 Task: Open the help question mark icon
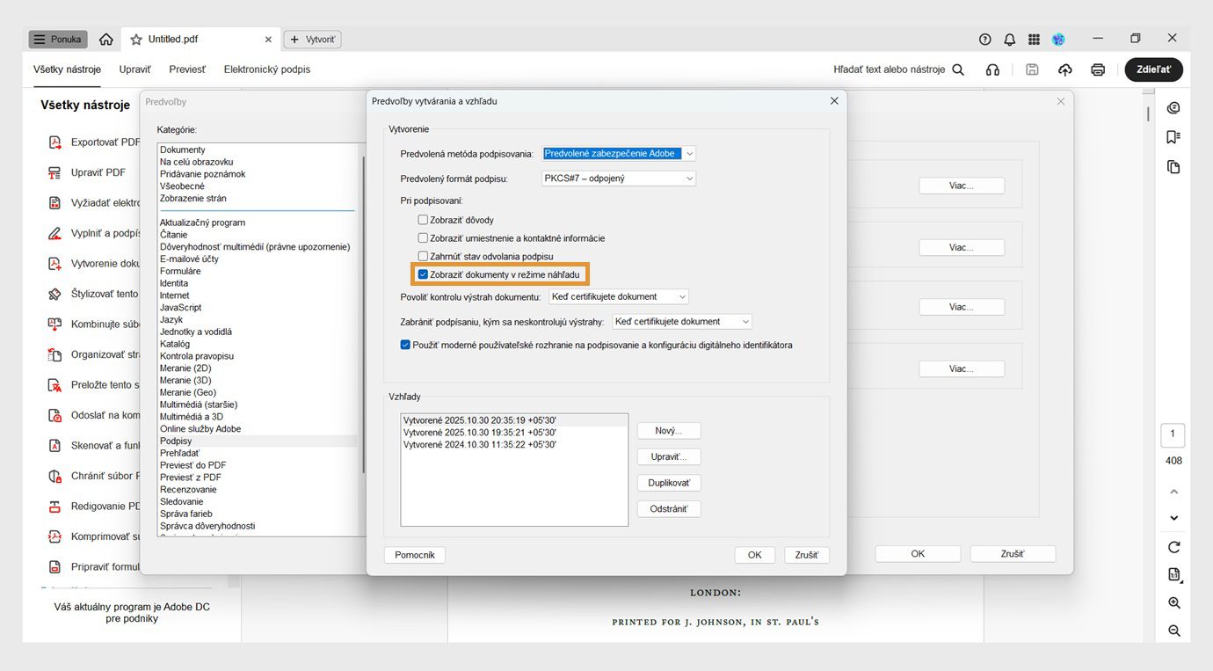[984, 40]
